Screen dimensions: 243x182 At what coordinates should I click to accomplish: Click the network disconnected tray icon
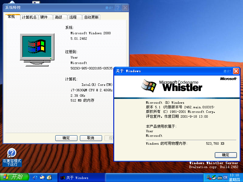click(209, 177)
